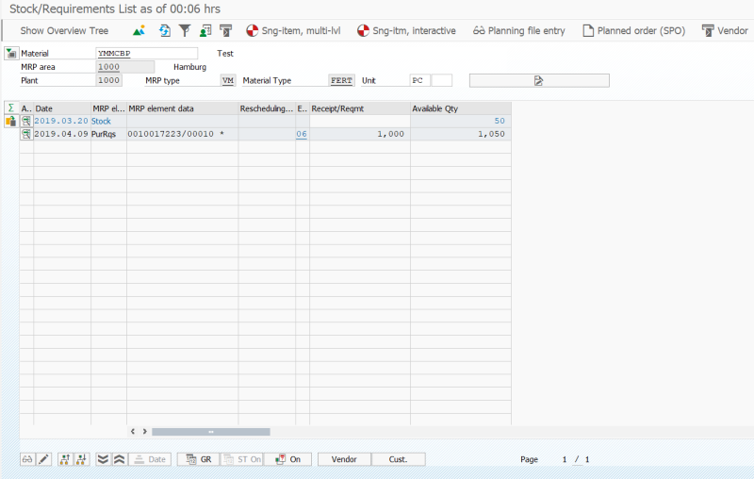The height and width of the screenshot is (479, 754).
Task: Click the change element pencil icon
Action: coord(43,459)
